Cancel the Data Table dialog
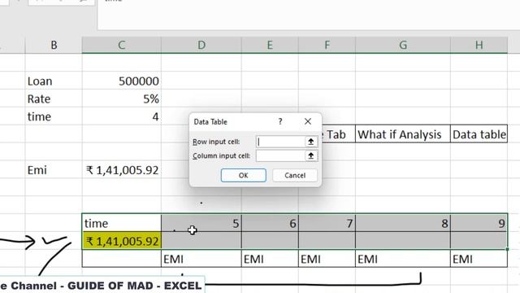The image size is (520, 293). (x=295, y=175)
